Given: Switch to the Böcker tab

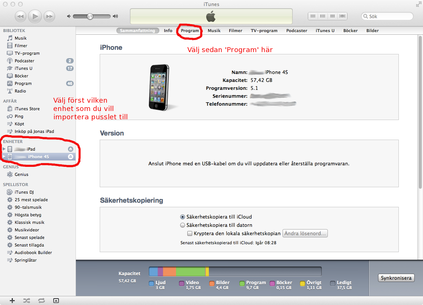Looking at the screenshot, I should pos(350,31).
